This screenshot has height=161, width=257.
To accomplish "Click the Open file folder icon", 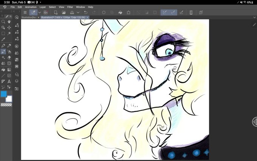I will click(x=63, y=12).
